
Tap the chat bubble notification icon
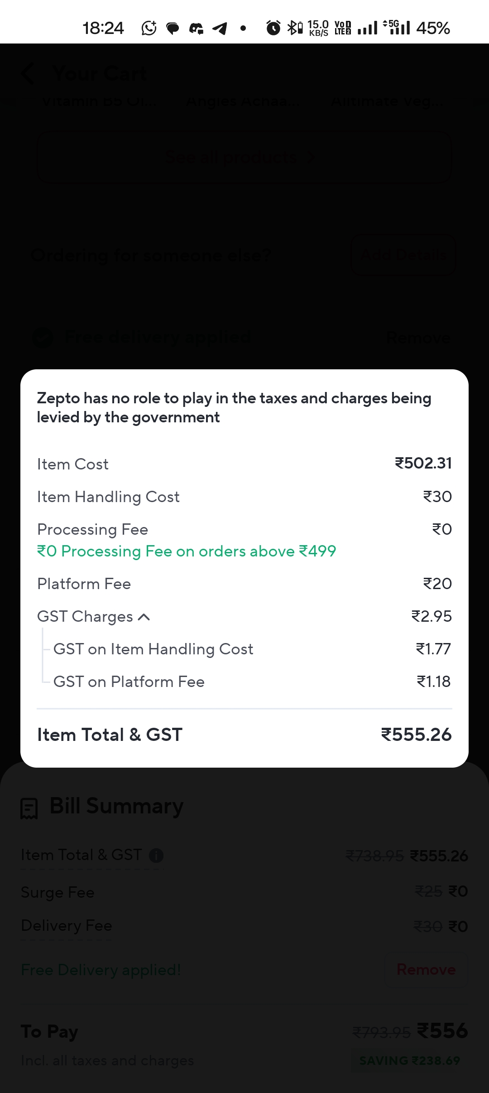(173, 29)
